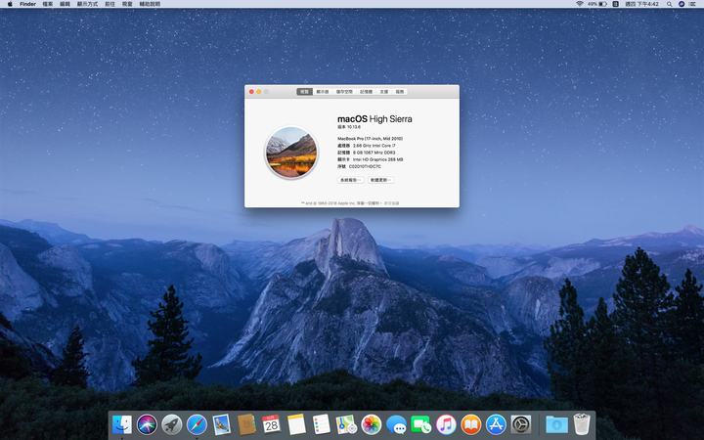The image size is (704, 440).
Task: Click Siri icon in the menu bar
Action: point(682,4)
